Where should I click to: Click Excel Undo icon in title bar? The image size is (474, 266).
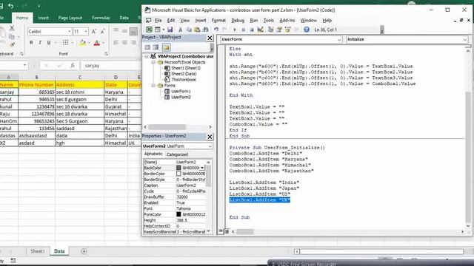click(11, 6)
